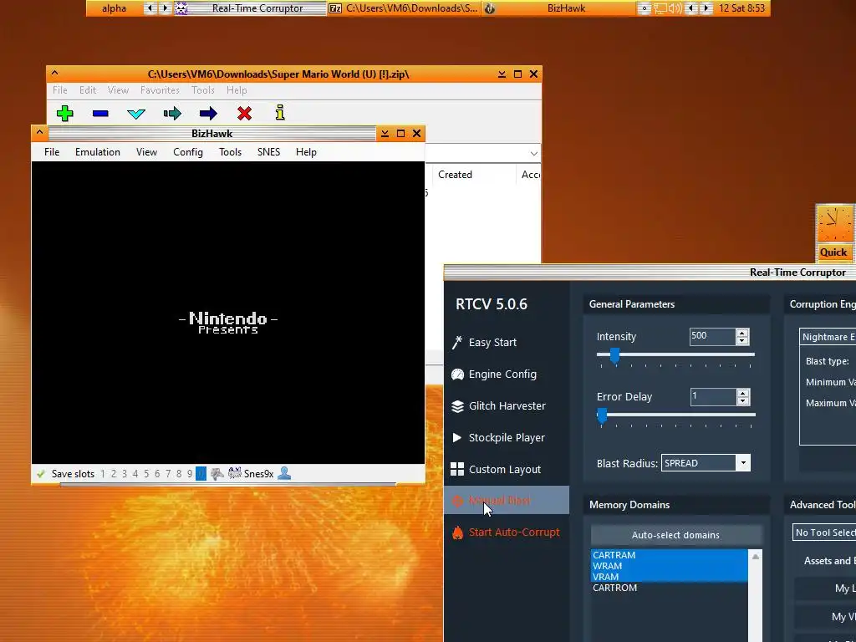
Task: Open the 7-Zip Favorites menu
Action: pyautogui.click(x=160, y=90)
